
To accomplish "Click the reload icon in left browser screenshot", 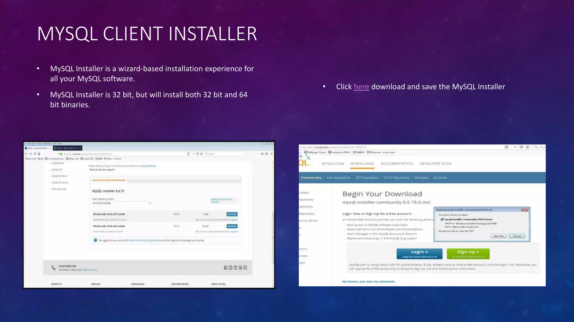I will 35,154.
